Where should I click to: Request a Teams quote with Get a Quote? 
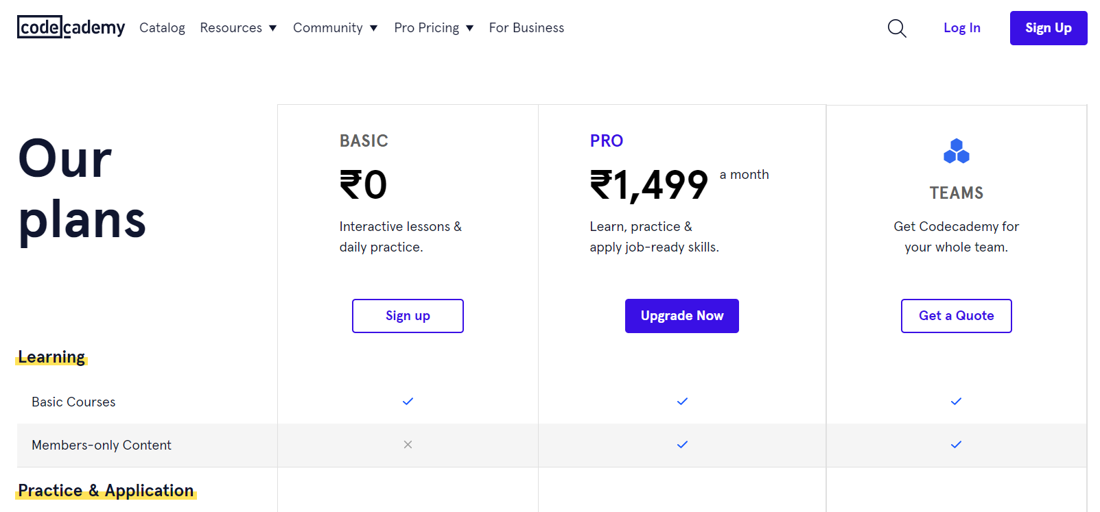click(x=956, y=316)
